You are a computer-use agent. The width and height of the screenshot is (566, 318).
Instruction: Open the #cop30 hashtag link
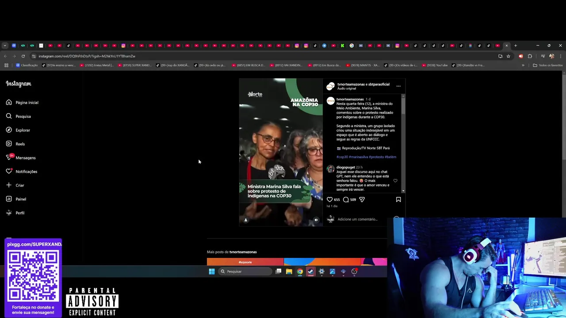coord(342,157)
